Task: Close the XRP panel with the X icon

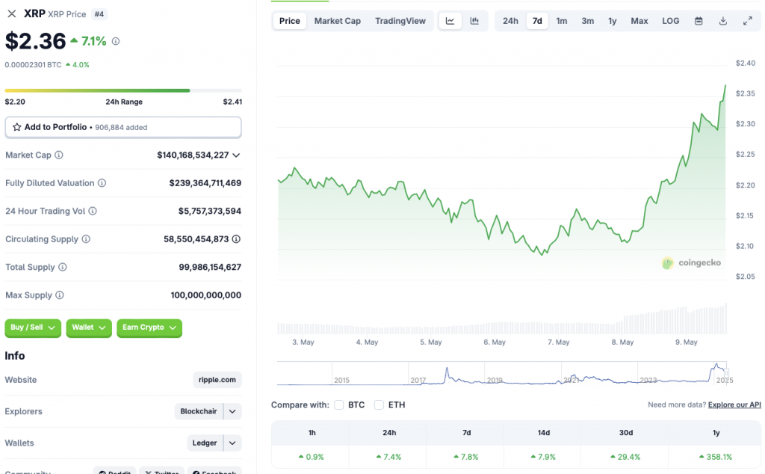Action: [12, 13]
